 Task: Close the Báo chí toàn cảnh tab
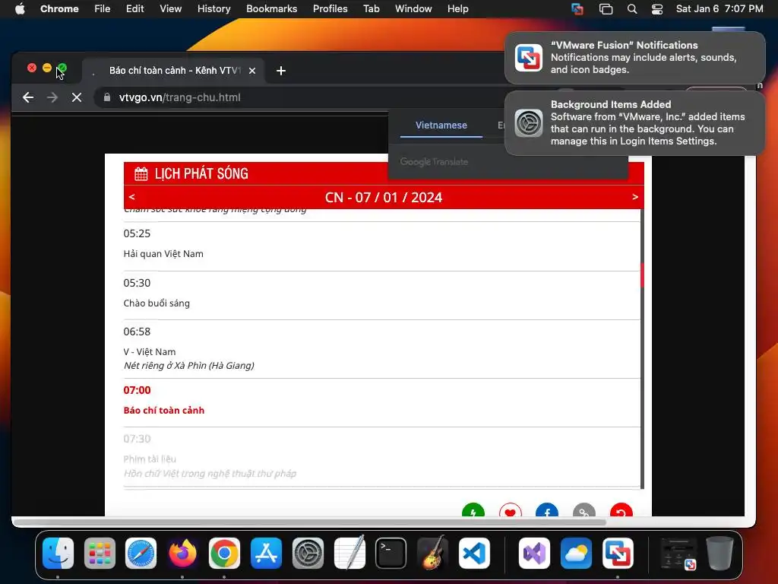(252, 71)
